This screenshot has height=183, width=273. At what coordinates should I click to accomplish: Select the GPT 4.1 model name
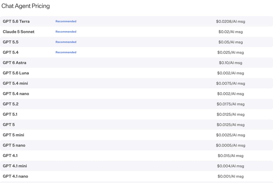[x=10, y=155]
